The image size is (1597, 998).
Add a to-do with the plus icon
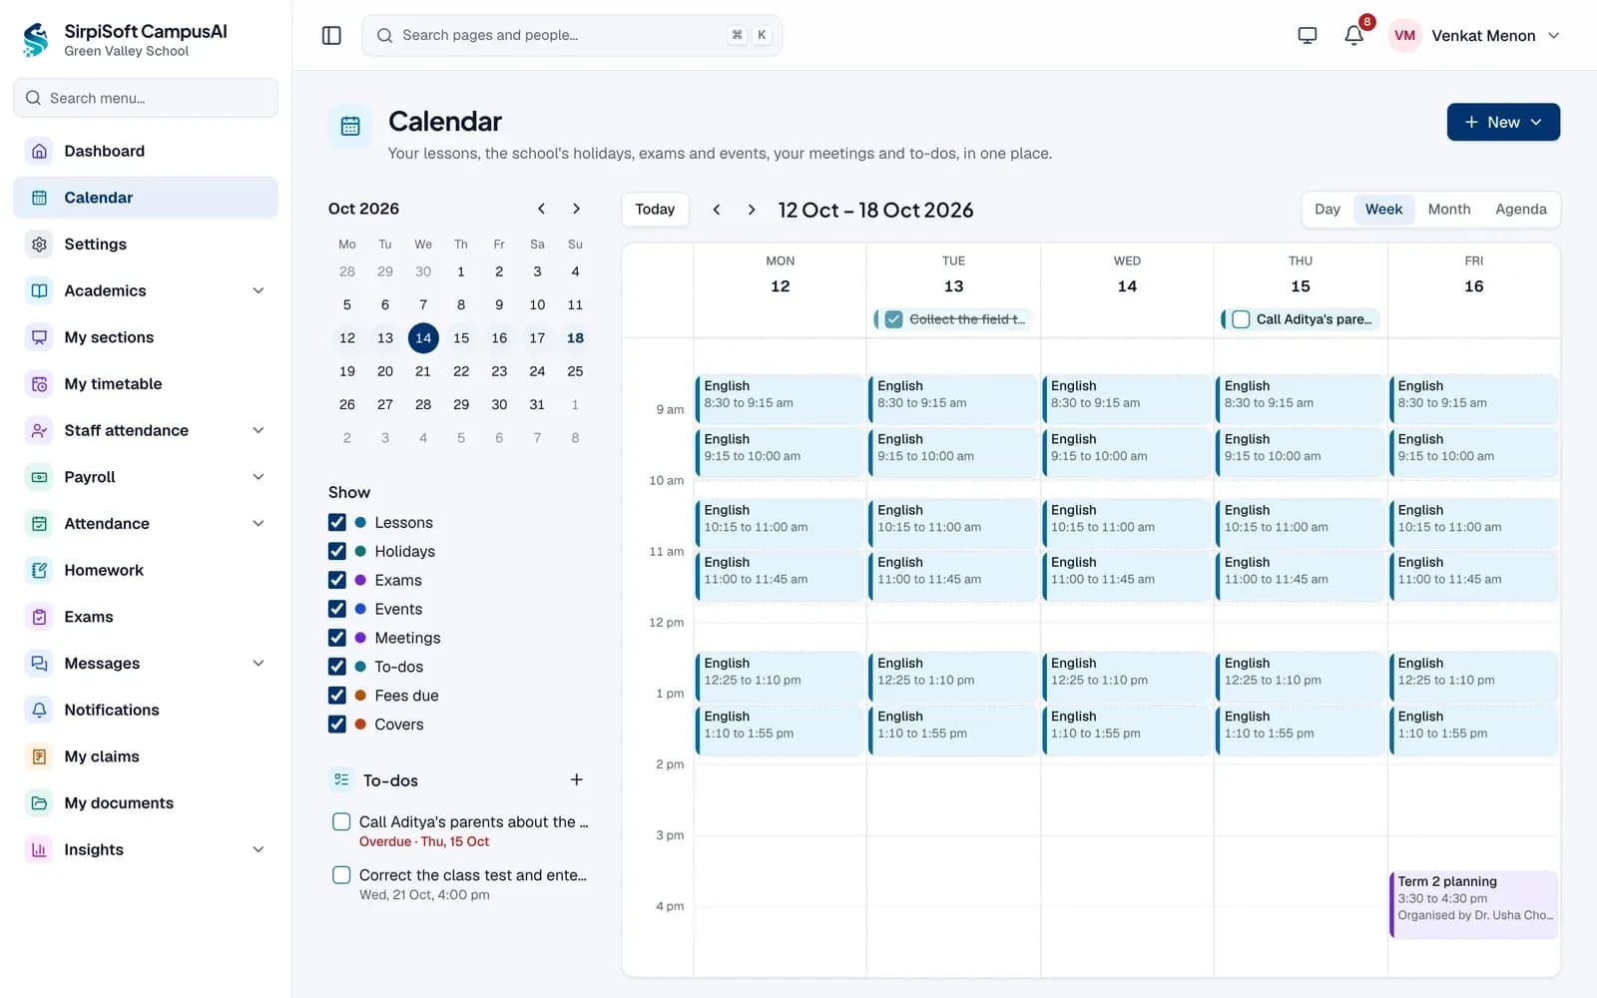point(576,779)
